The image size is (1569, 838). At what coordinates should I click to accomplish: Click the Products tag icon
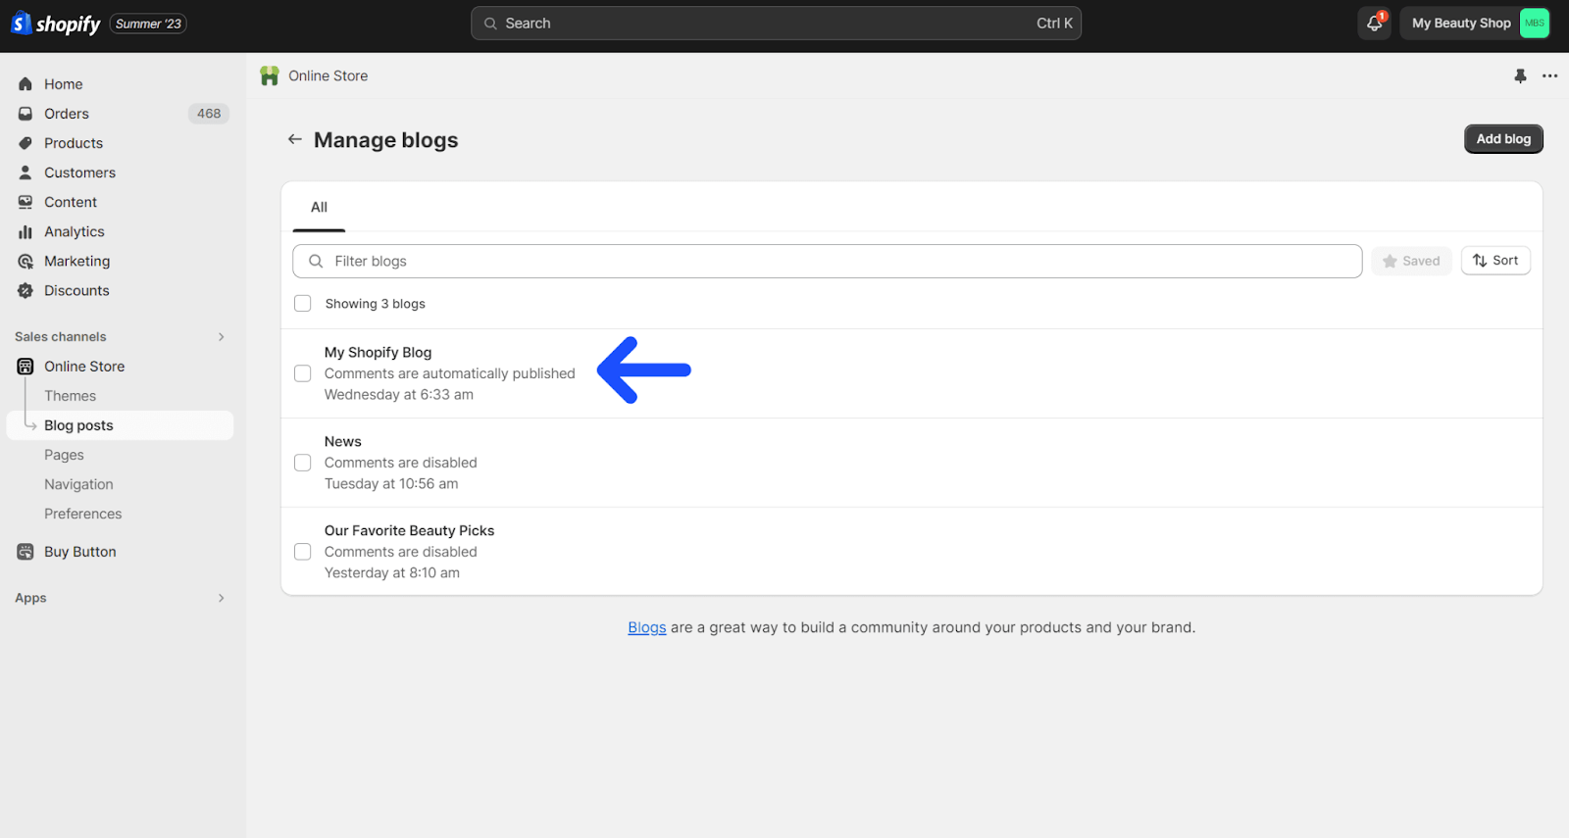pyautogui.click(x=25, y=143)
